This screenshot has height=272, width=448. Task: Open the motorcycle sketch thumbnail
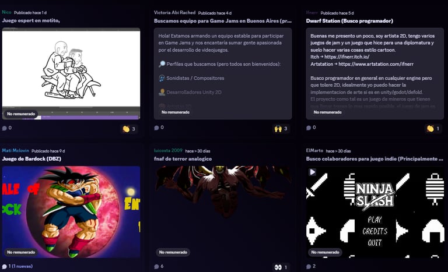pyautogui.click(x=71, y=73)
